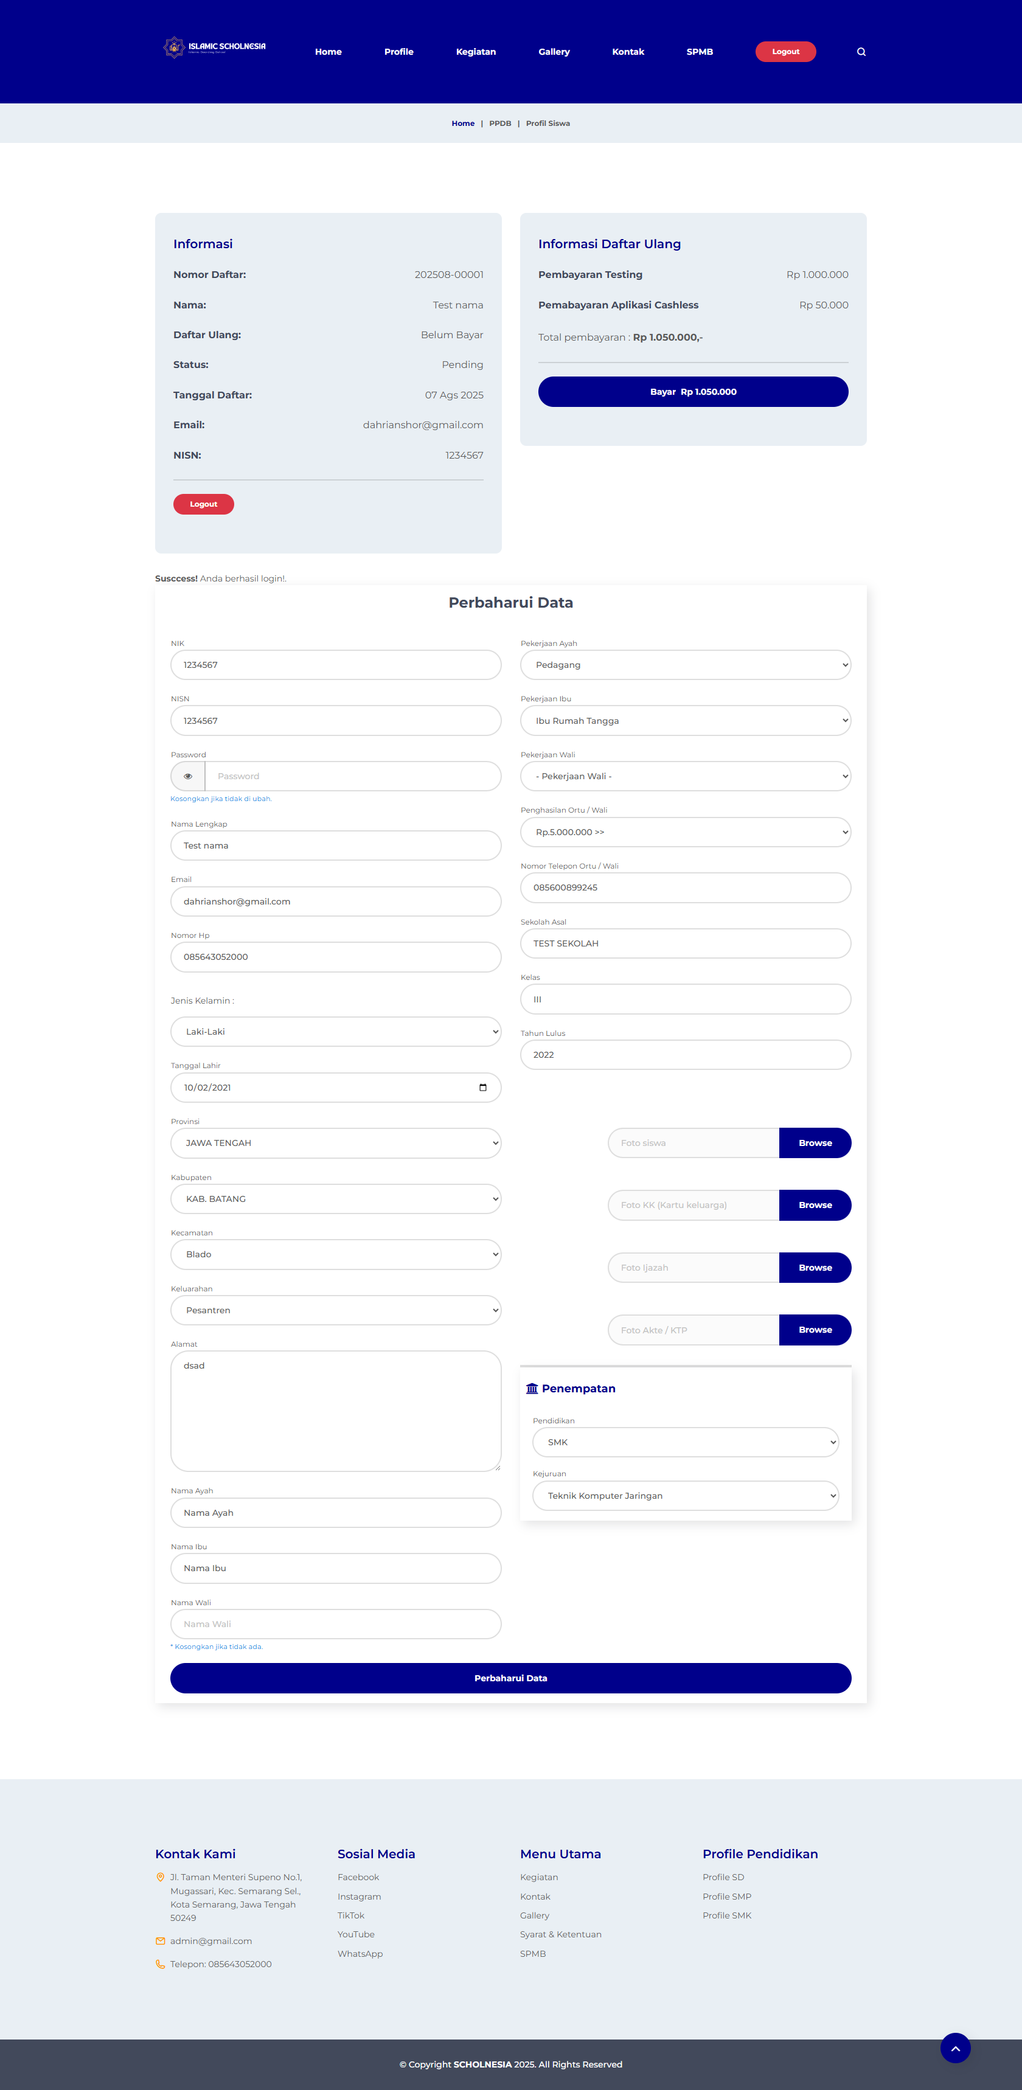The image size is (1022, 2090).
Task: Open the Provinsi dropdown showing JAWA TENGAH
Action: [336, 1143]
